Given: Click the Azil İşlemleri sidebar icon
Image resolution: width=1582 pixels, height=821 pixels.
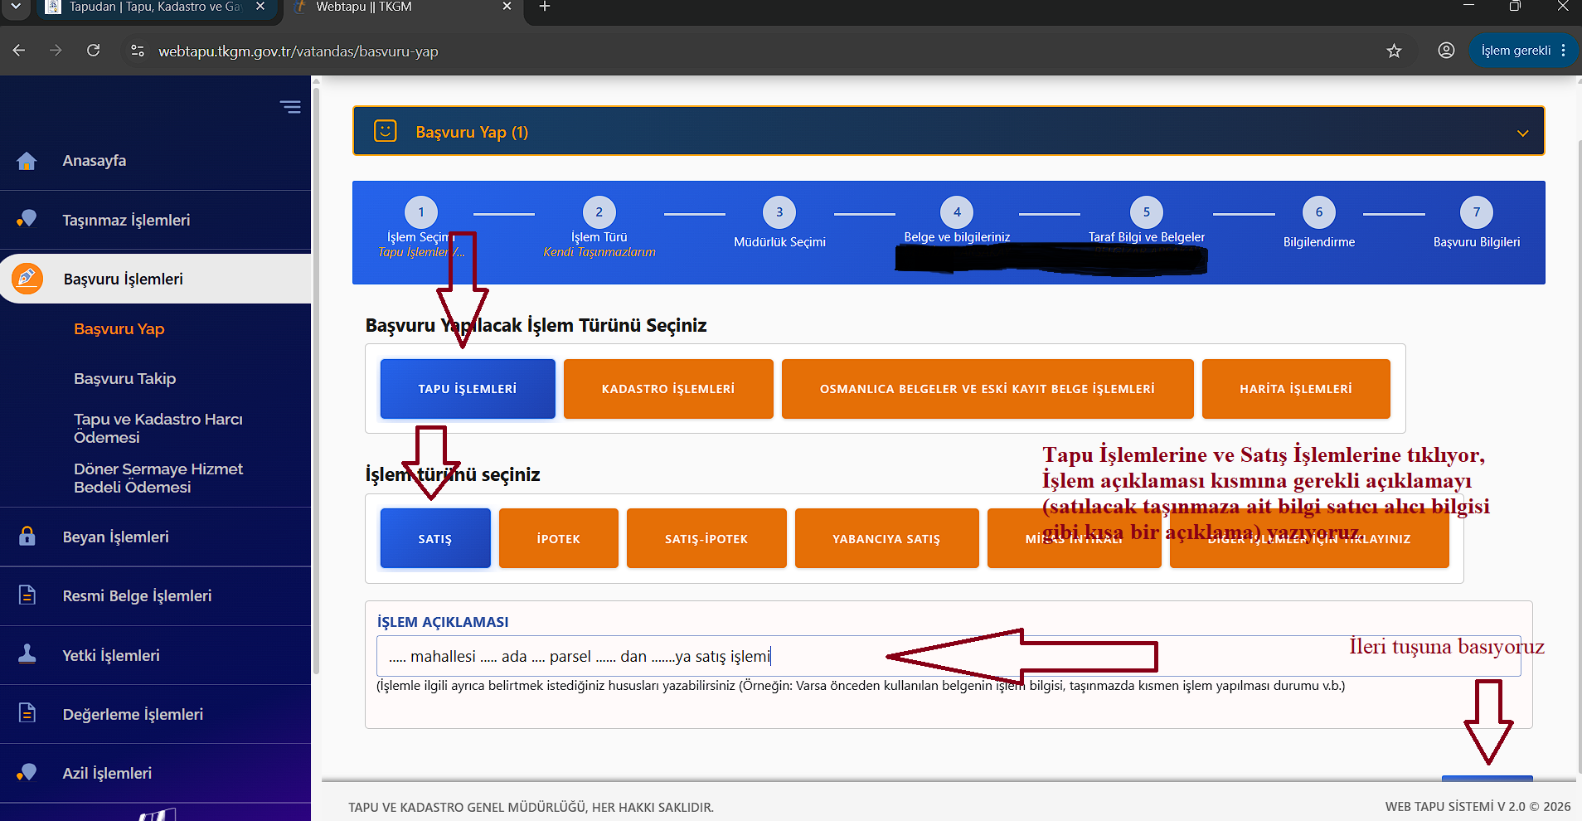Looking at the screenshot, I should pos(27,772).
